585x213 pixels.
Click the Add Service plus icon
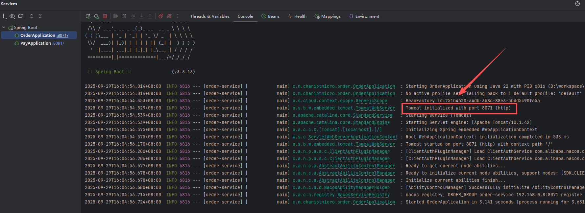[x=4, y=16]
